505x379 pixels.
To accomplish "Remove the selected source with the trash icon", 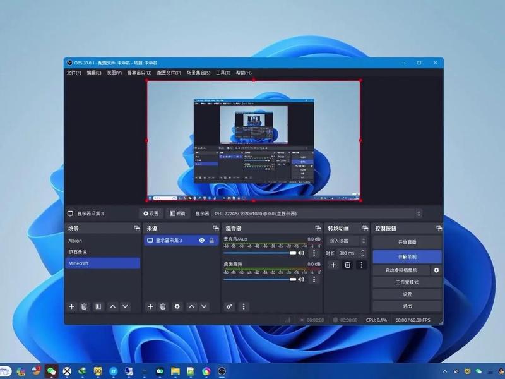I will pyautogui.click(x=163, y=306).
